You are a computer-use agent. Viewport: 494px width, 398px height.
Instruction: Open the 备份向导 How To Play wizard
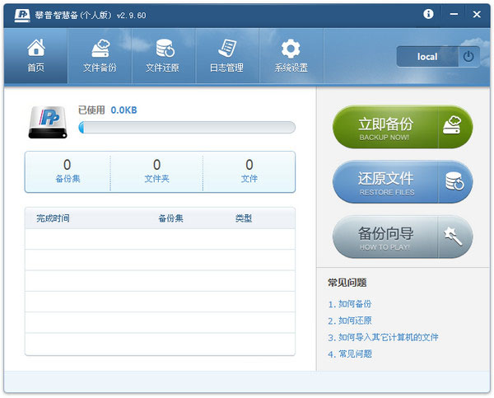pyautogui.click(x=403, y=236)
